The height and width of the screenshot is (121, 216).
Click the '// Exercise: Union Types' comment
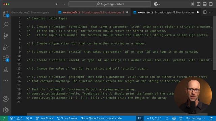47,18
